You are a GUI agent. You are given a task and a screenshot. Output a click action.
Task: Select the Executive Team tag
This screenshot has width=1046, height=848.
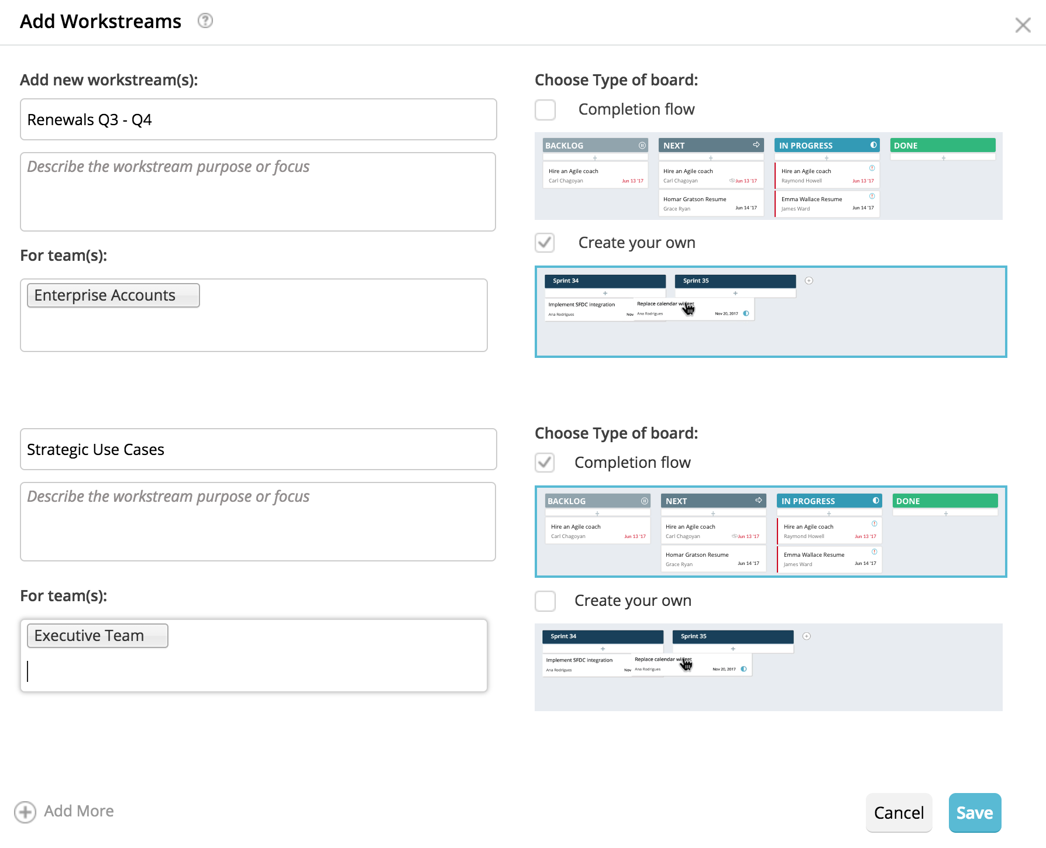point(97,636)
